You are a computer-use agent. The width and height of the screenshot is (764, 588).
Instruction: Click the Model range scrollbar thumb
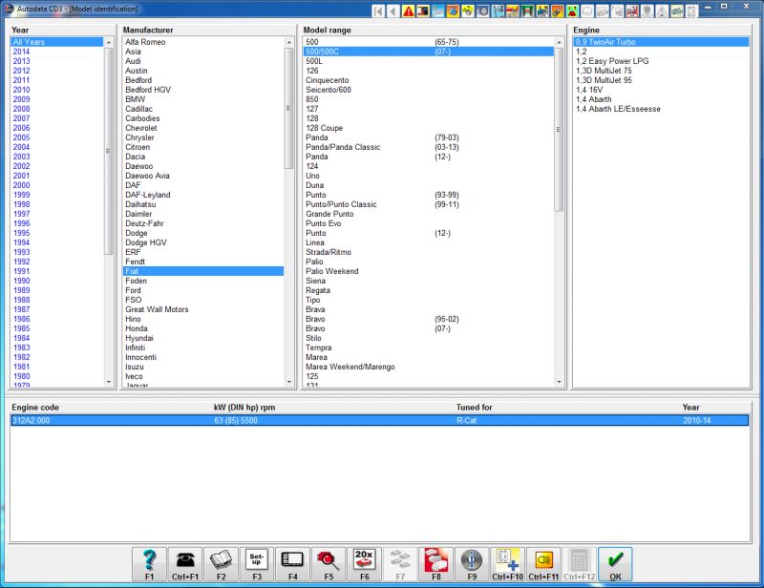click(x=559, y=129)
